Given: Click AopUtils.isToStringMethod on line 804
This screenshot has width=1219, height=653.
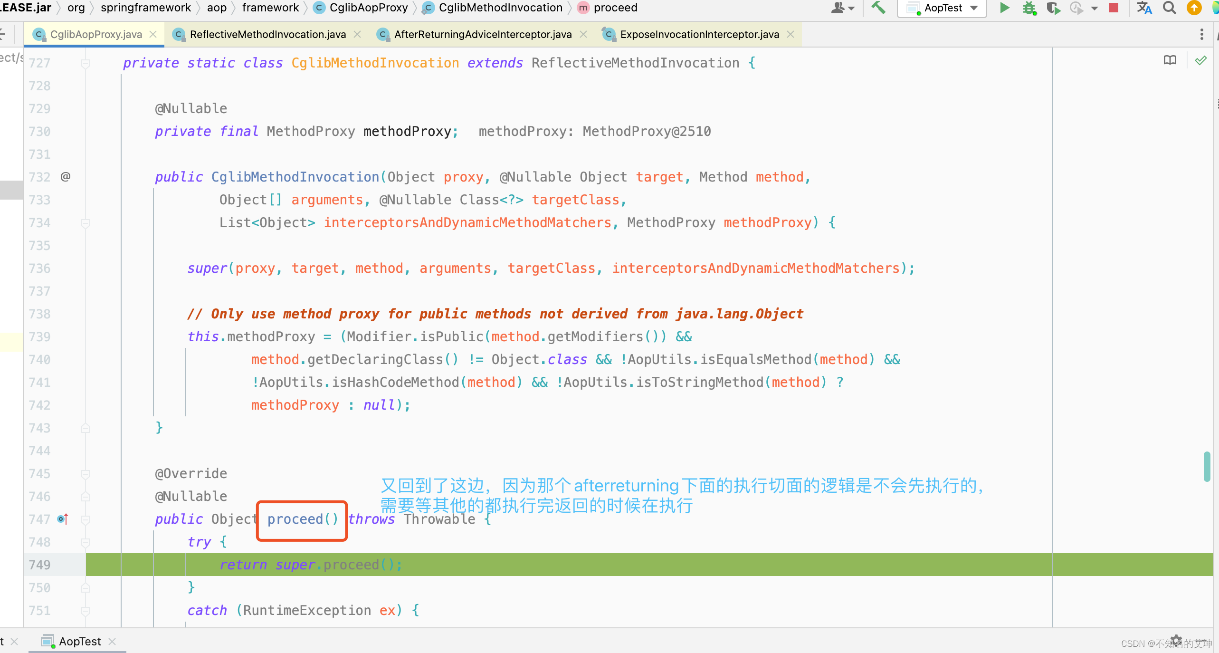Looking at the screenshot, I should coord(663,382).
